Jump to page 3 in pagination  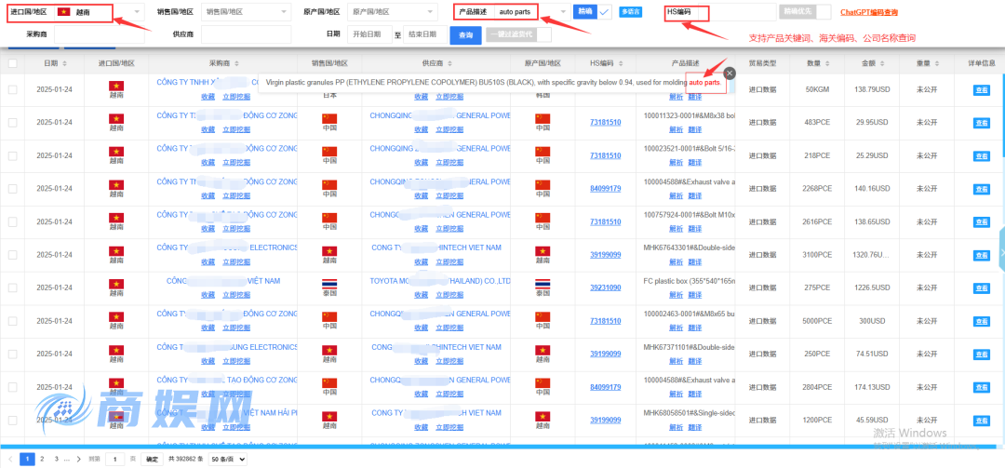click(x=55, y=459)
